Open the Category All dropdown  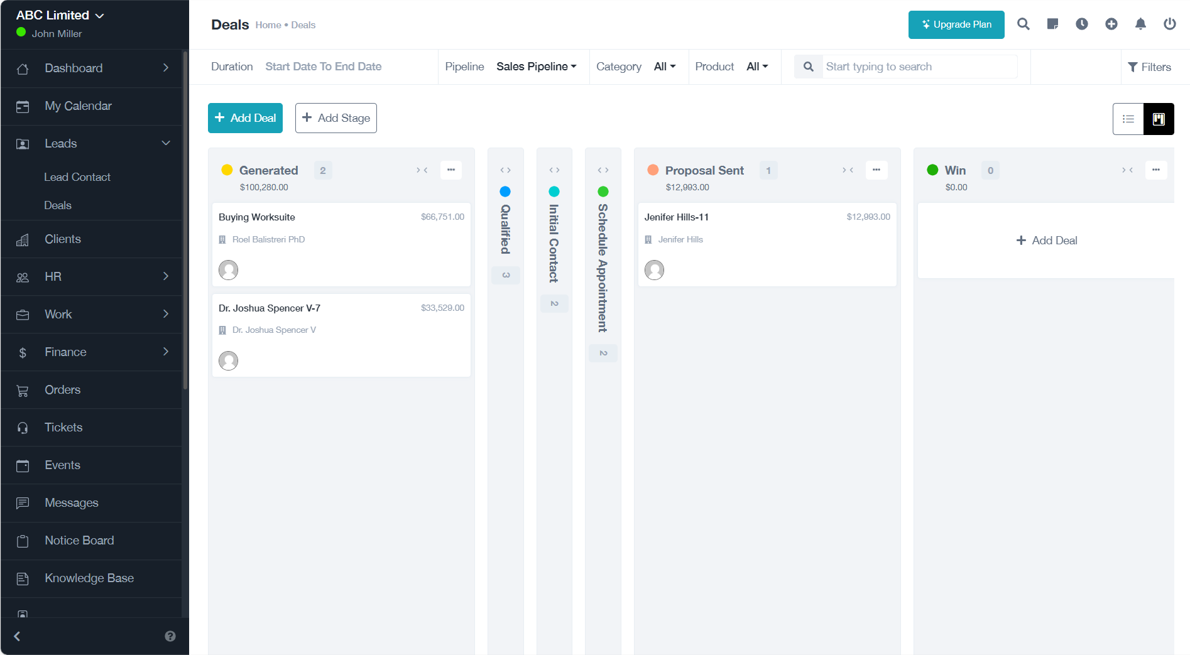click(x=664, y=67)
